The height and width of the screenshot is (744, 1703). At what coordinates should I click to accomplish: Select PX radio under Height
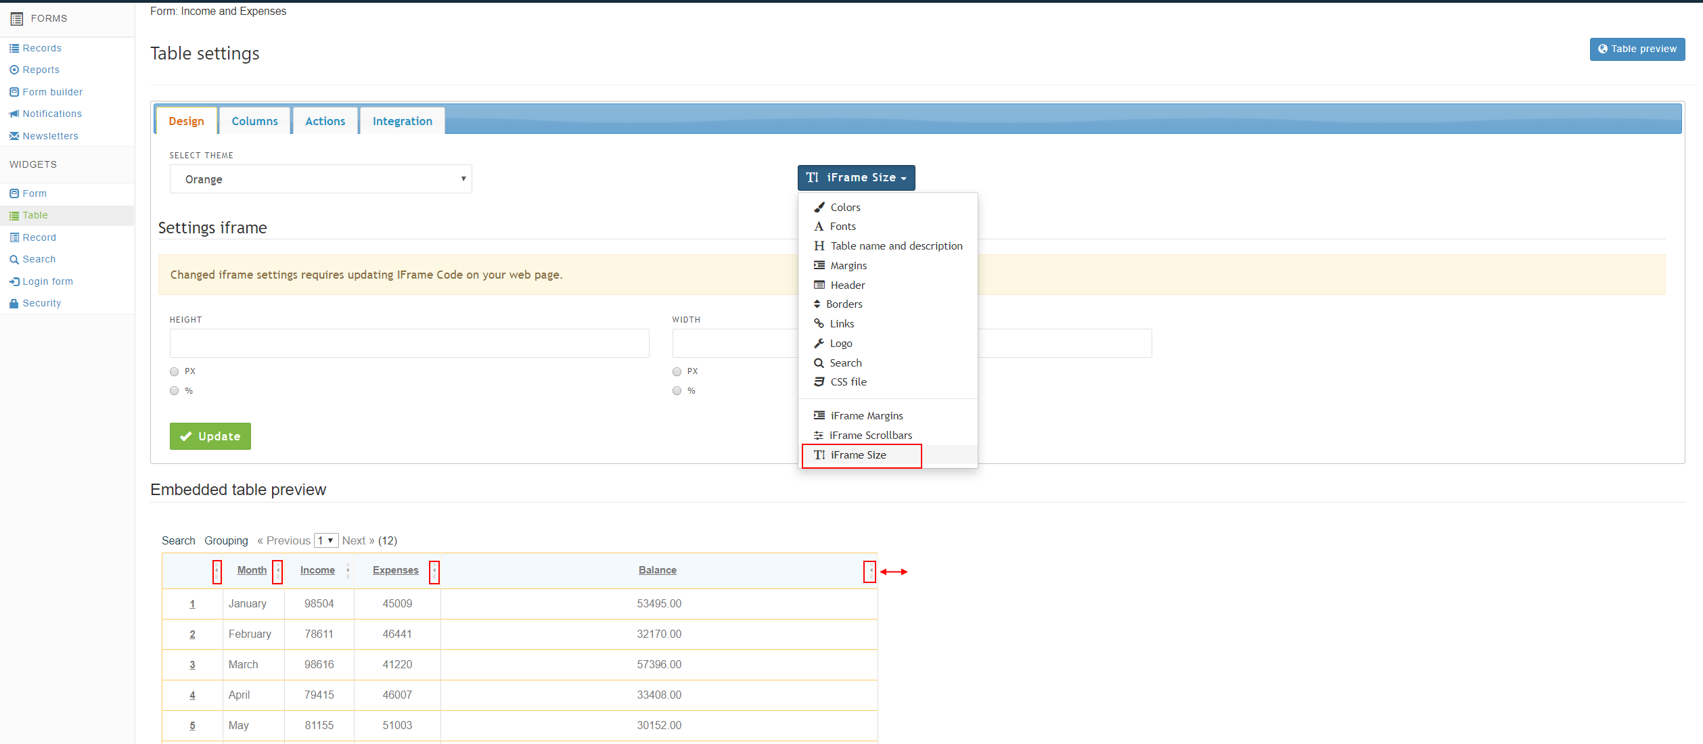coord(175,371)
